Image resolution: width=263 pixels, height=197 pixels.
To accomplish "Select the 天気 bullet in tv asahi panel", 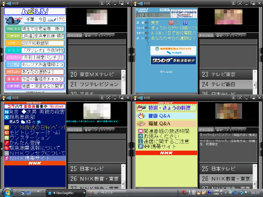I will click(x=146, y=23).
